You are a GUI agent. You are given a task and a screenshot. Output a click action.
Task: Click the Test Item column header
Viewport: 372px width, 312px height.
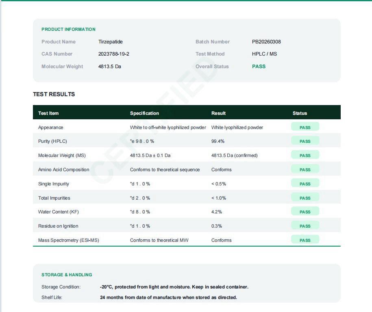48,113
